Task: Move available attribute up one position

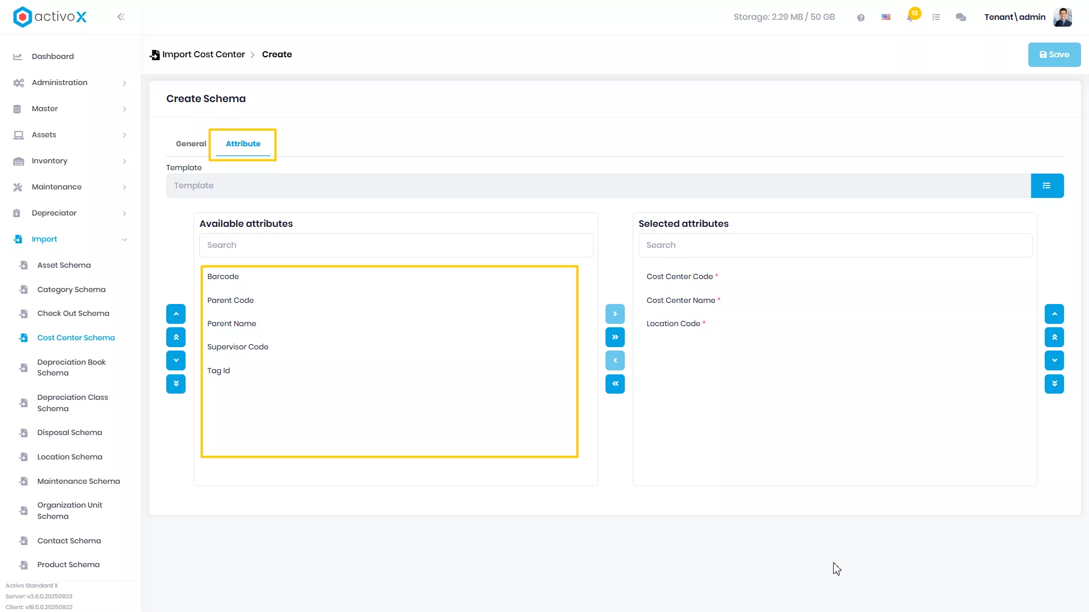Action: pyautogui.click(x=176, y=314)
